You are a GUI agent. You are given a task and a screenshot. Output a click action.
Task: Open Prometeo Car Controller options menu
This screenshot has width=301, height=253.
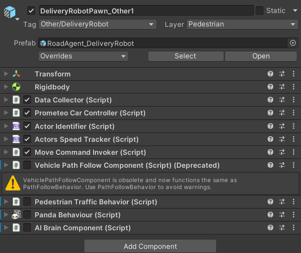pos(294,113)
